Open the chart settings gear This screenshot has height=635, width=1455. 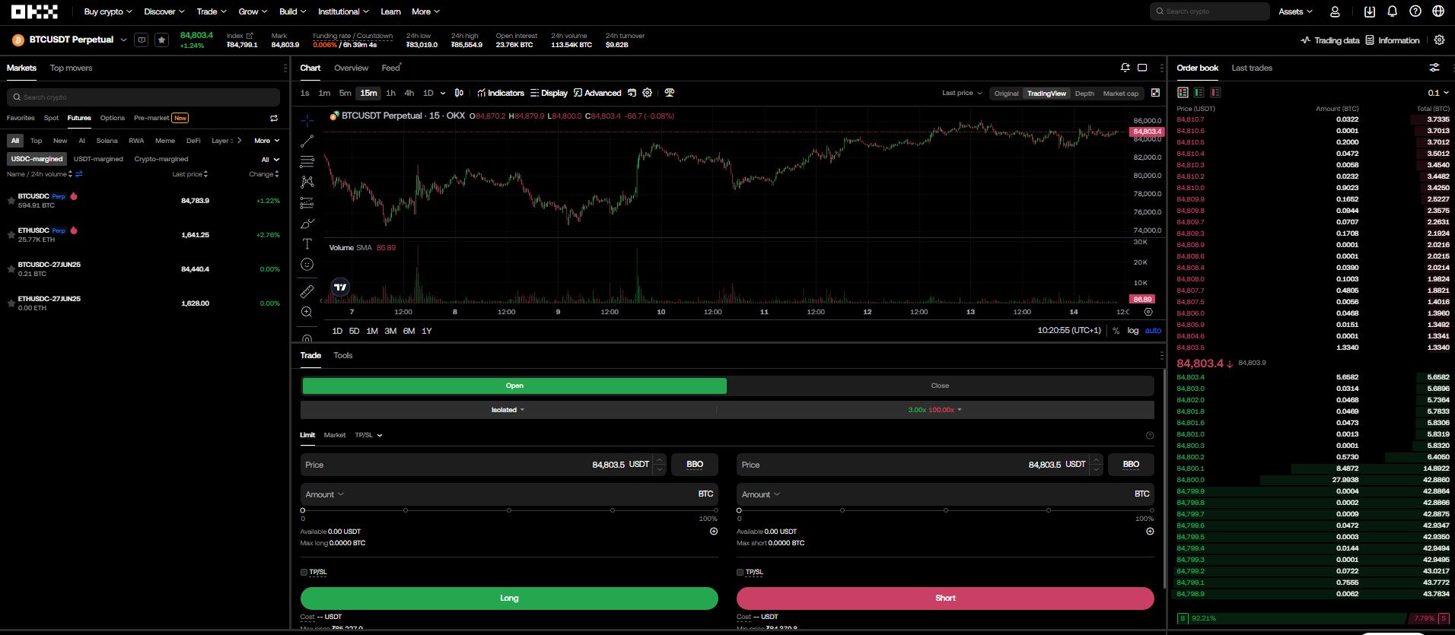point(648,93)
